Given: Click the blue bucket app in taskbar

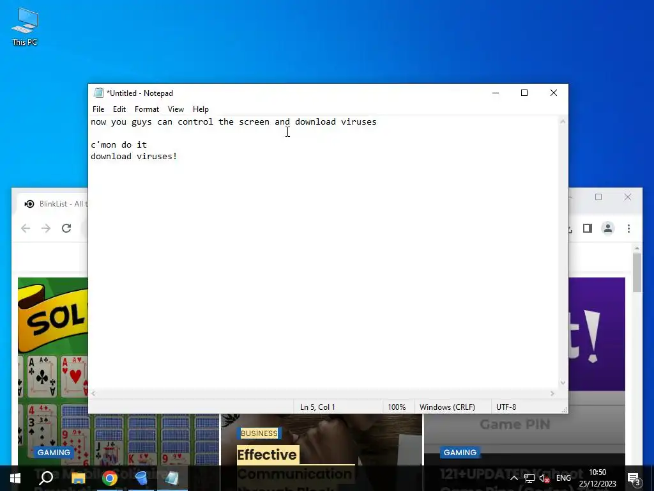Looking at the screenshot, I should pos(141,478).
